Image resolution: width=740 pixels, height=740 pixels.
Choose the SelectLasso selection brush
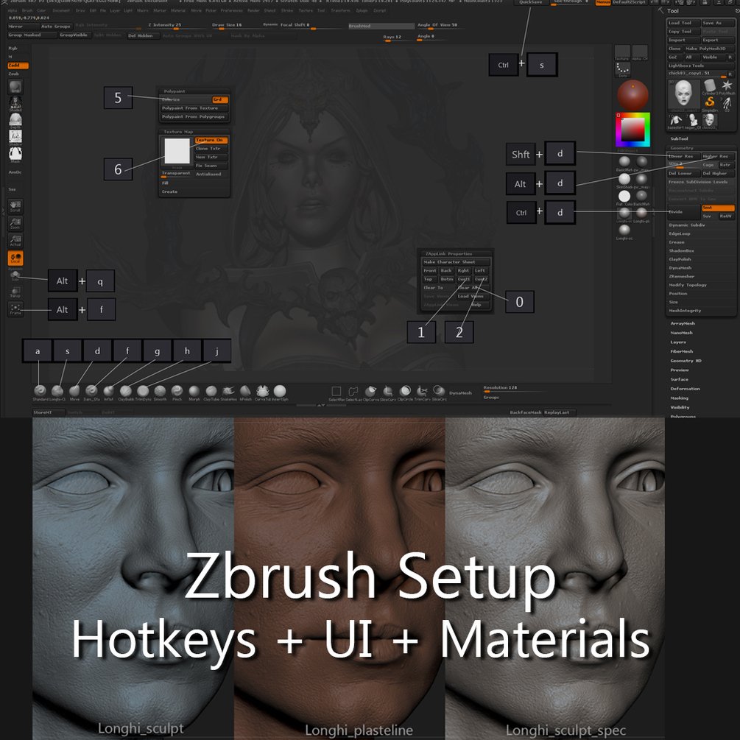(x=353, y=392)
